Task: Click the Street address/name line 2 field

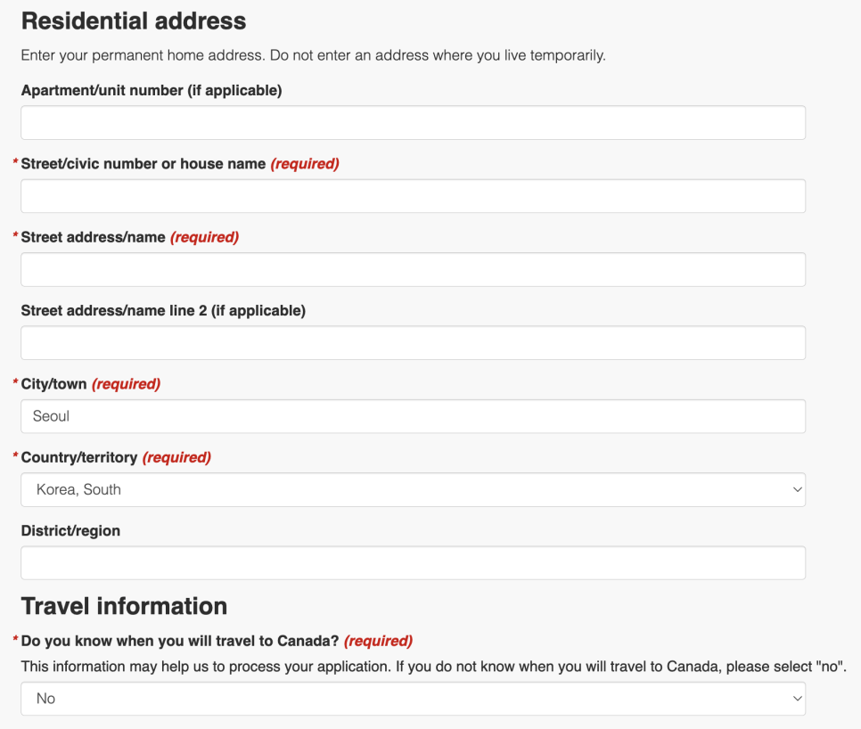Action: pyautogui.click(x=413, y=343)
